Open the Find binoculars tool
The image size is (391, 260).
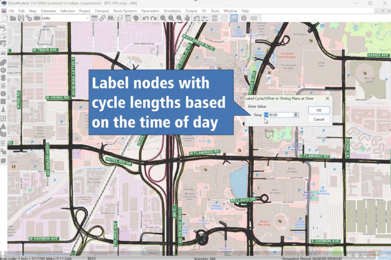point(110,18)
